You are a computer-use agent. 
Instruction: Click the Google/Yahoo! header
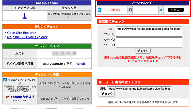[47, 3]
